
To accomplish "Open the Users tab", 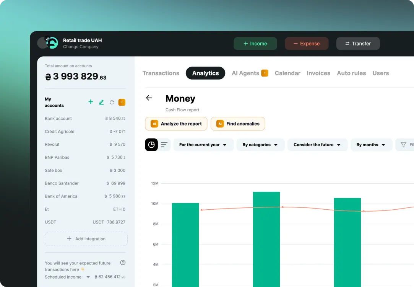I will (381, 73).
